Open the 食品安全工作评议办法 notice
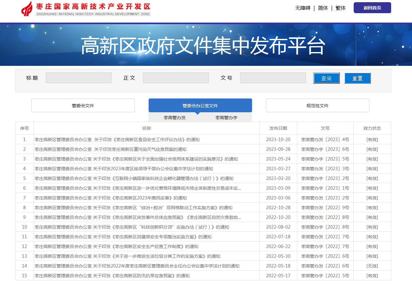The height and width of the screenshot is (286, 412). 117,140
